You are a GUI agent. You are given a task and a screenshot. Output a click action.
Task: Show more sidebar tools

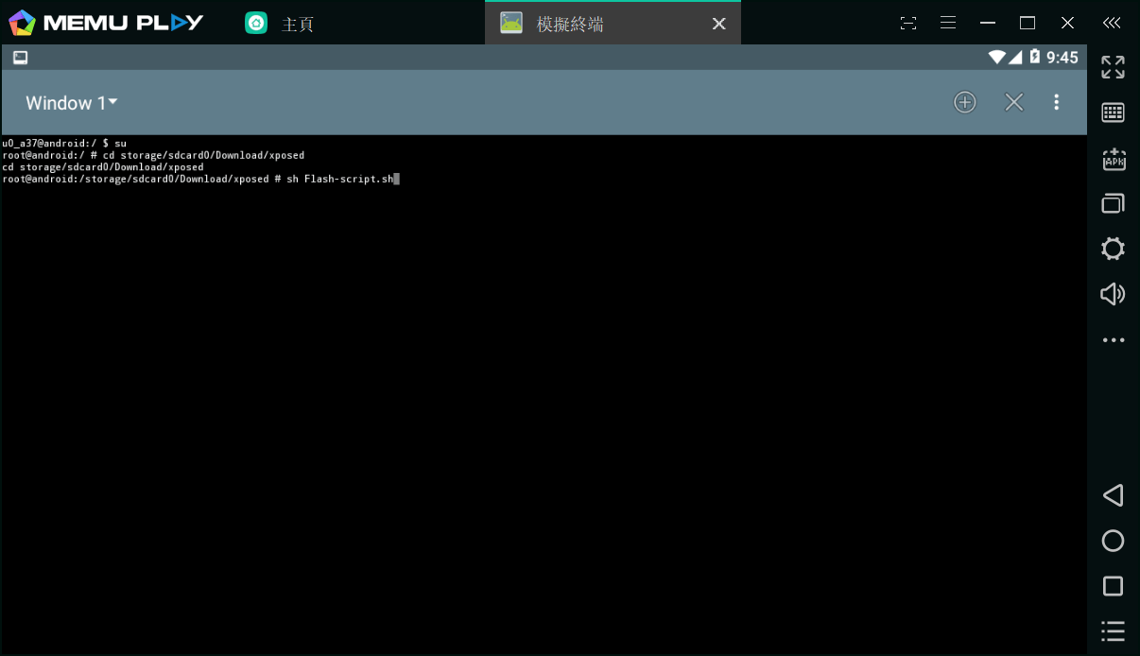click(x=1113, y=339)
